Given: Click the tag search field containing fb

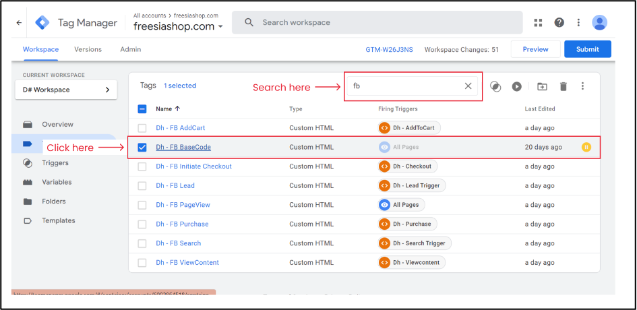Looking at the screenshot, I should coord(413,86).
